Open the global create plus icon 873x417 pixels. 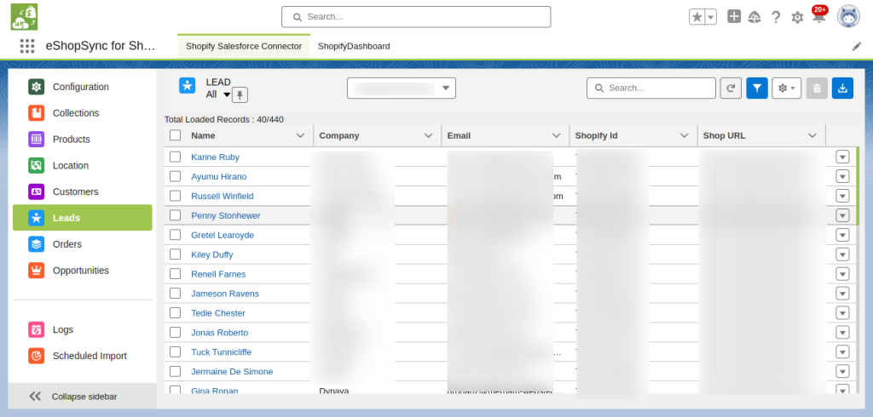734,17
